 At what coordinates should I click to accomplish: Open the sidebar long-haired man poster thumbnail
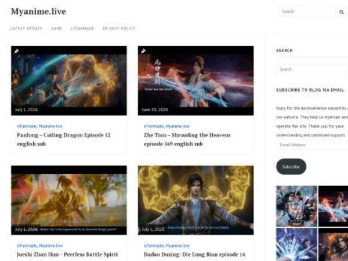(x=333, y=245)
